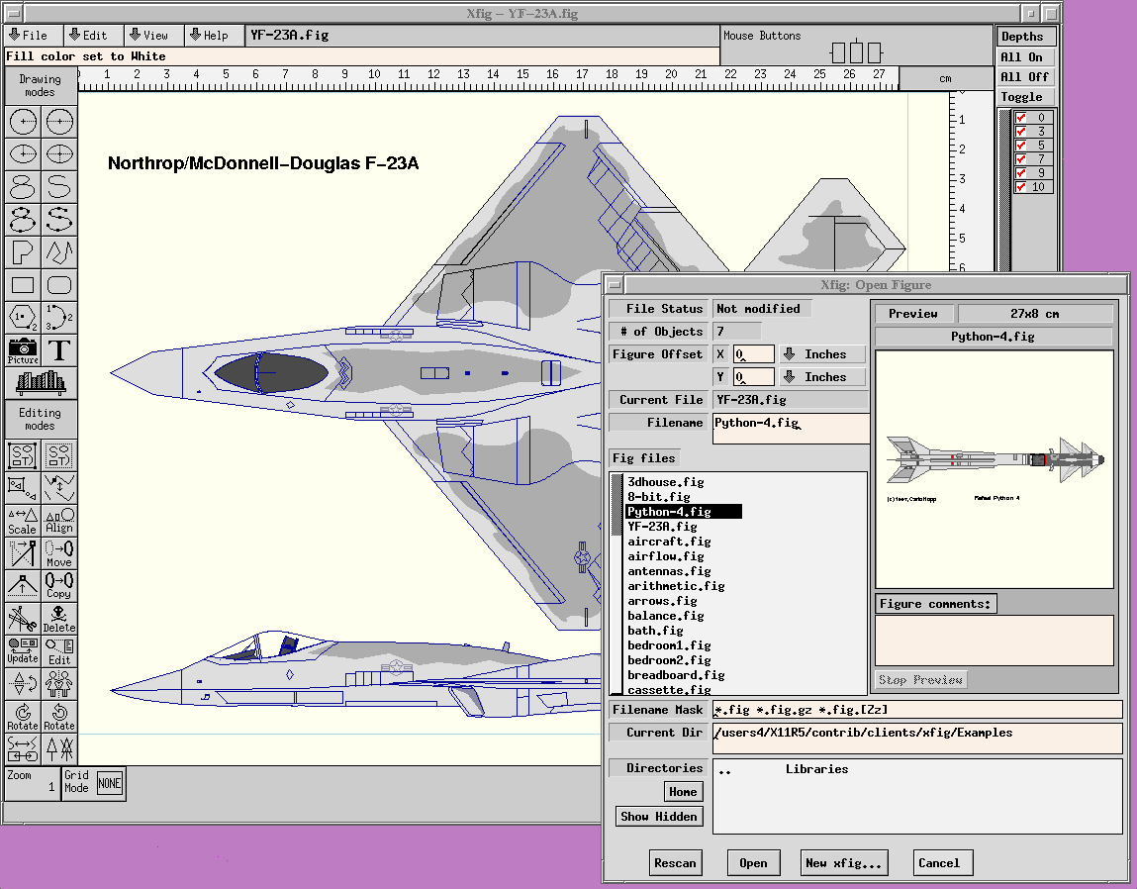Image resolution: width=1137 pixels, height=889 pixels.
Task: Select the regular polygon hexagon tool
Action: coord(23,318)
